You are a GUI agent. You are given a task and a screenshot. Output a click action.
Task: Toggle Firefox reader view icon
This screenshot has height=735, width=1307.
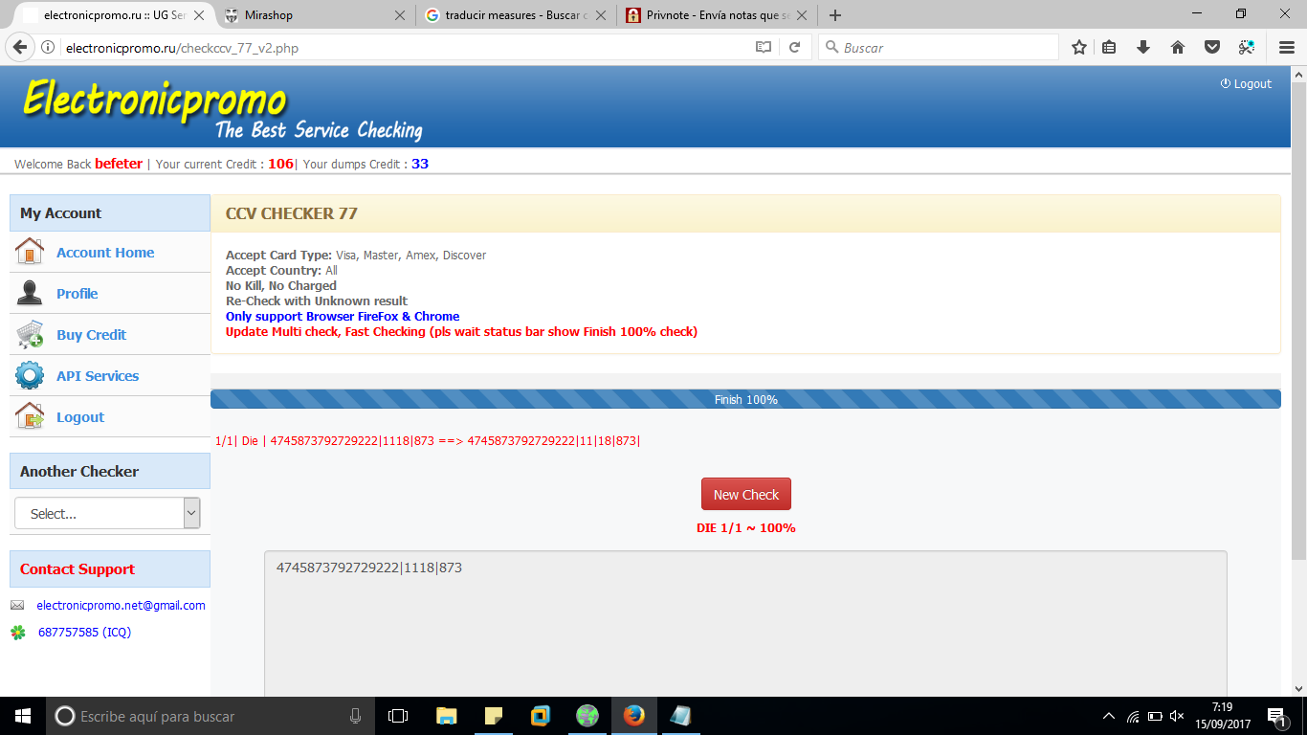764,47
